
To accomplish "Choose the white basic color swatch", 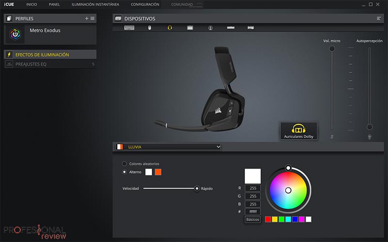I will tap(308, 219).
